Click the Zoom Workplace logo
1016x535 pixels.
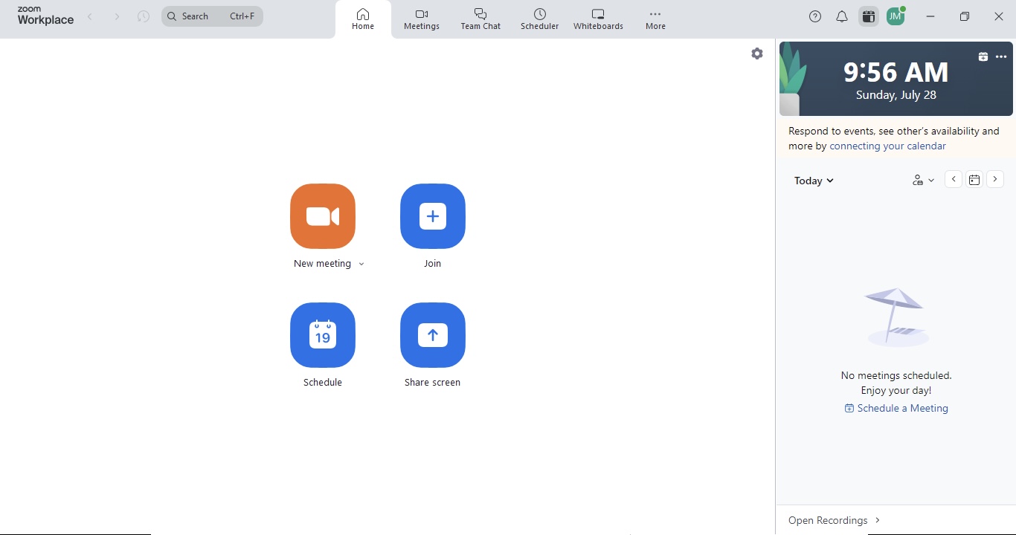pos(45,16)
